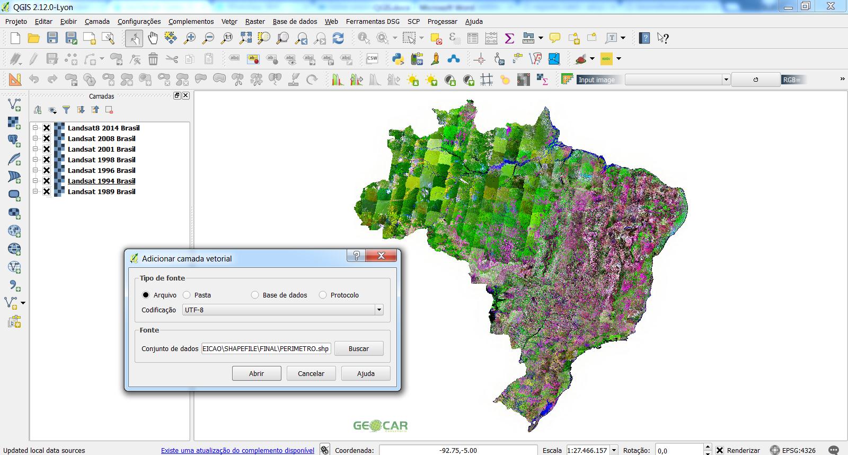848x455 pixels.
Task: Click the Rotate Feature circular arrow icon
Action: pos(312,80)
